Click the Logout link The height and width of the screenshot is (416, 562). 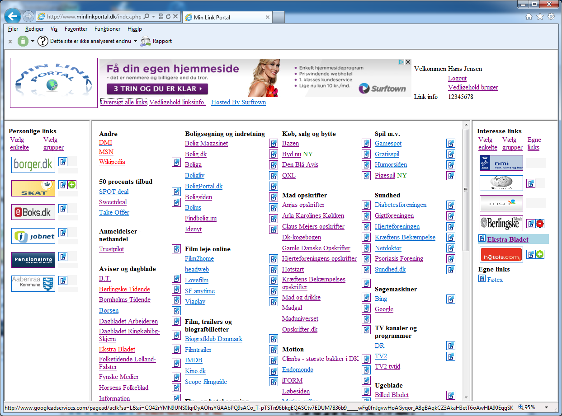point(457,78)
